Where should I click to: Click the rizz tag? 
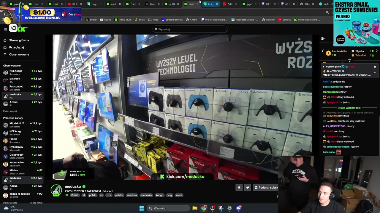pyautogui.click(x=109, y=195)
